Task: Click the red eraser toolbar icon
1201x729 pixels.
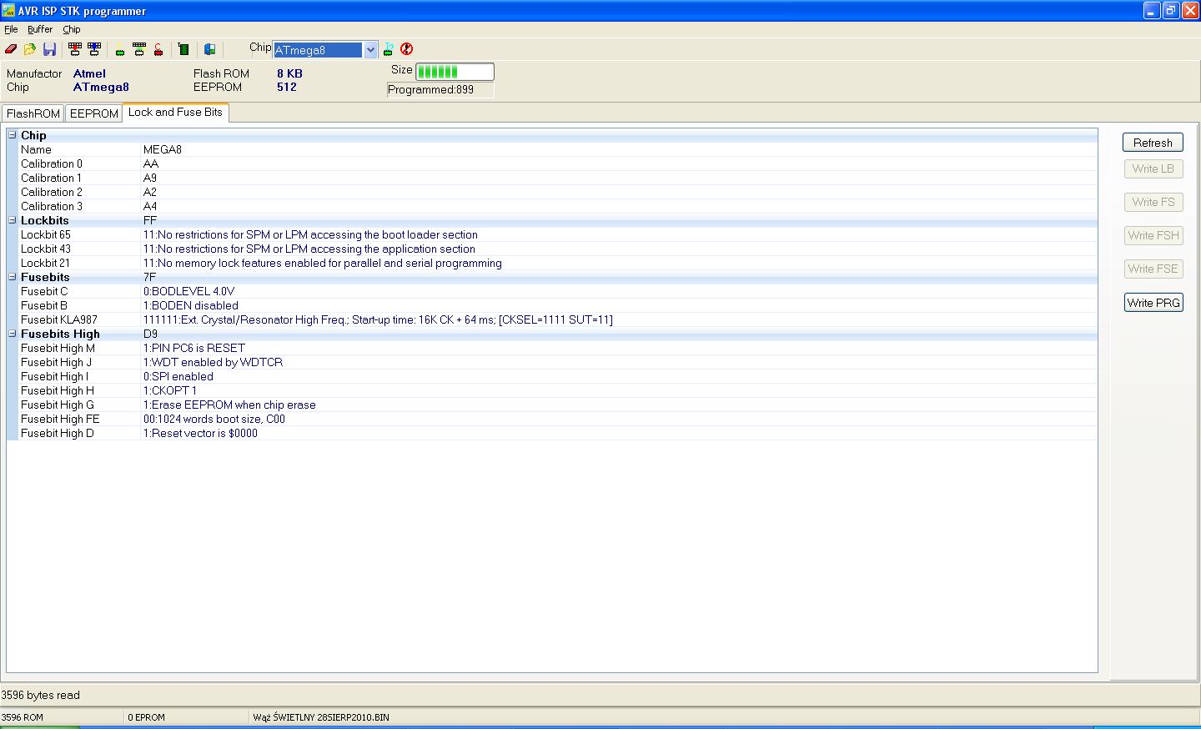Action: tap(11, 49)
